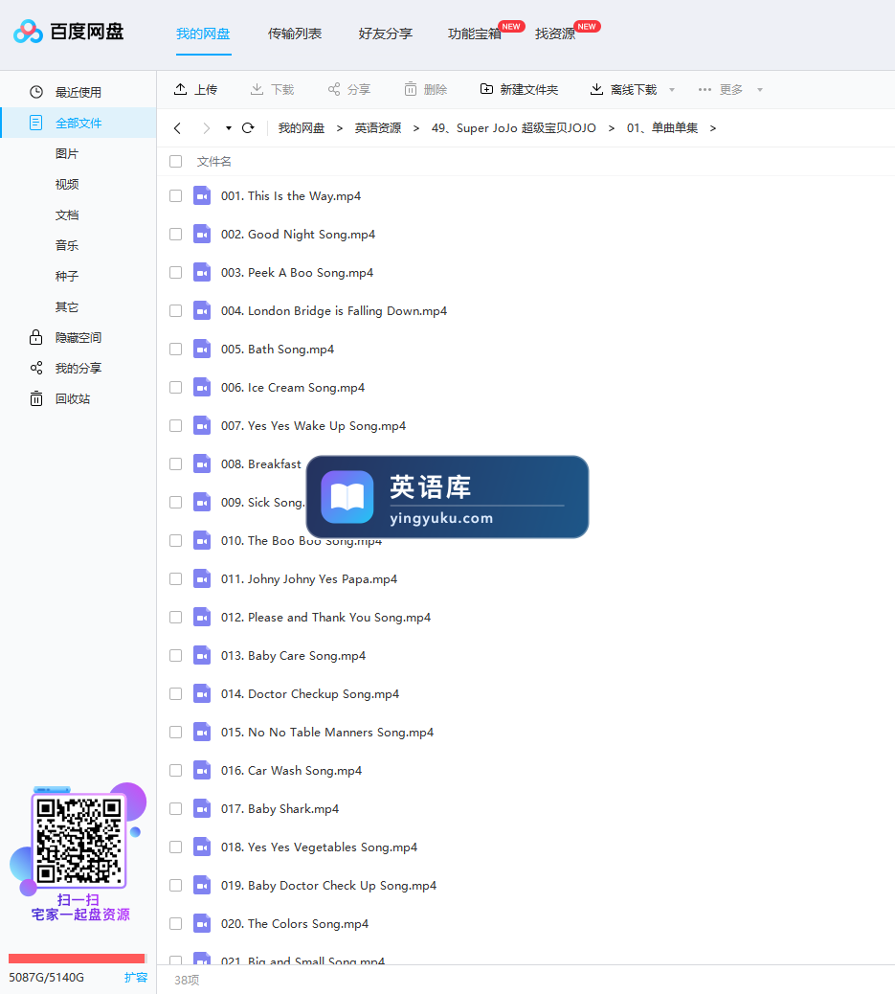Open the 找资源 tab
The height and width of the screenshot is (994, 895).
click(x=555, y=34)
